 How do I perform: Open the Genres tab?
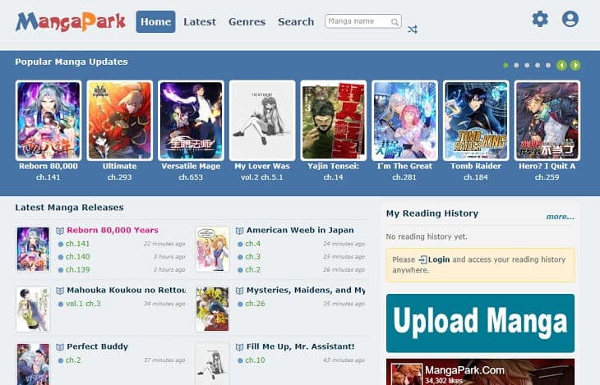coord(247,22)
